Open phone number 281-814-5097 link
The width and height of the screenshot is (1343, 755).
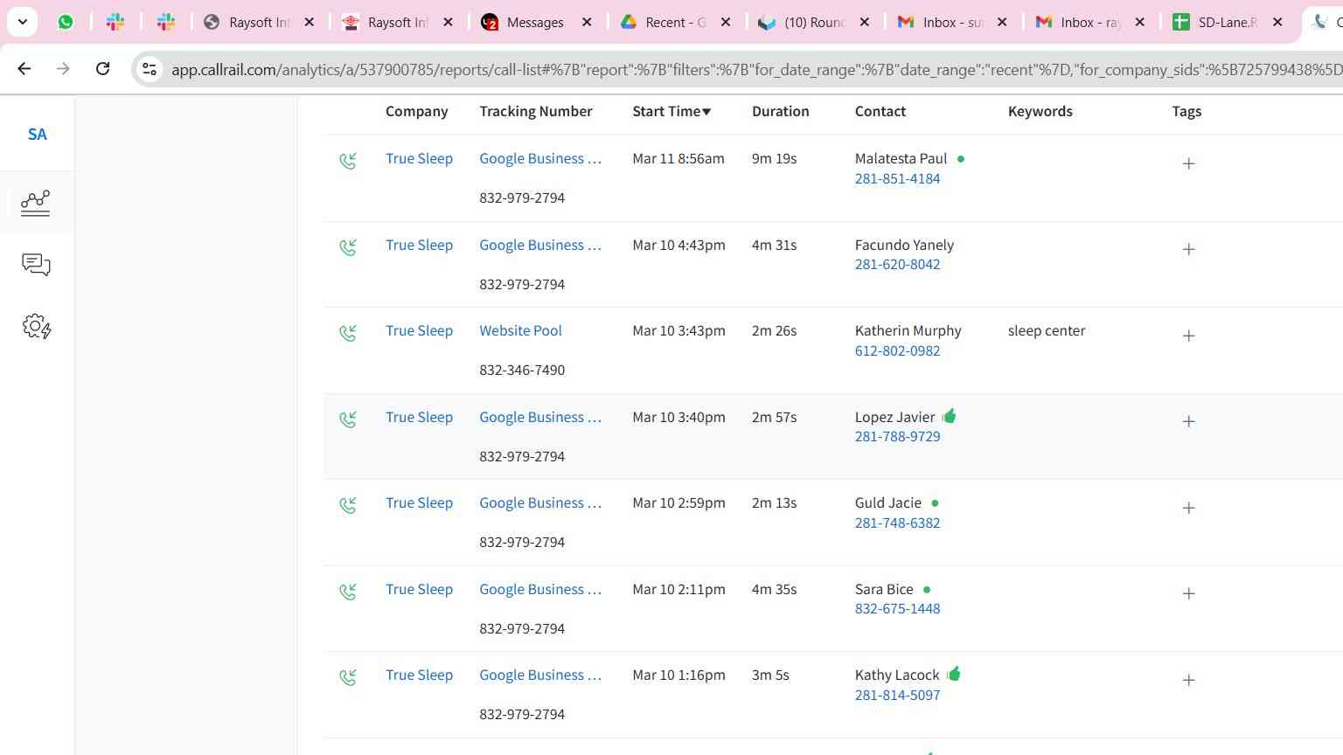pos(897,695)
